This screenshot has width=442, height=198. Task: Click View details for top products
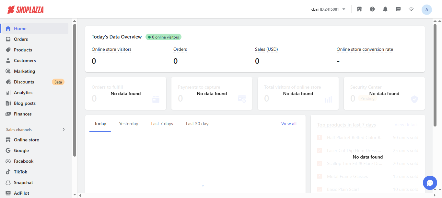[406, 125]
